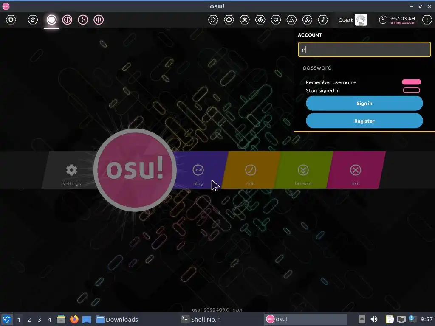Click the Sign in button

(x=364, y=104)
